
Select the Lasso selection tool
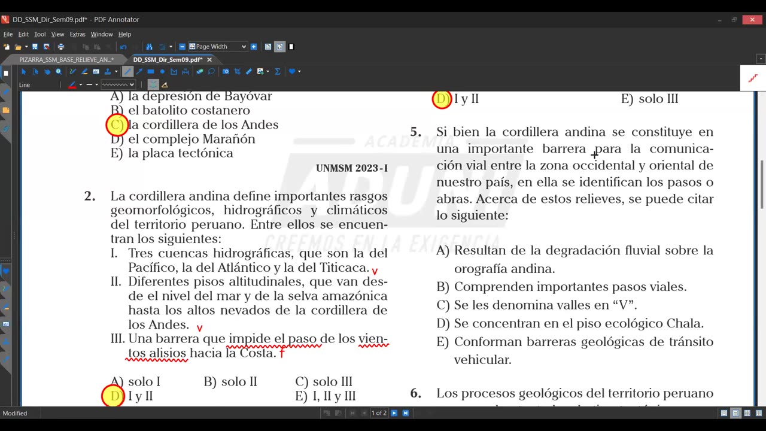(x=211, y=72)
